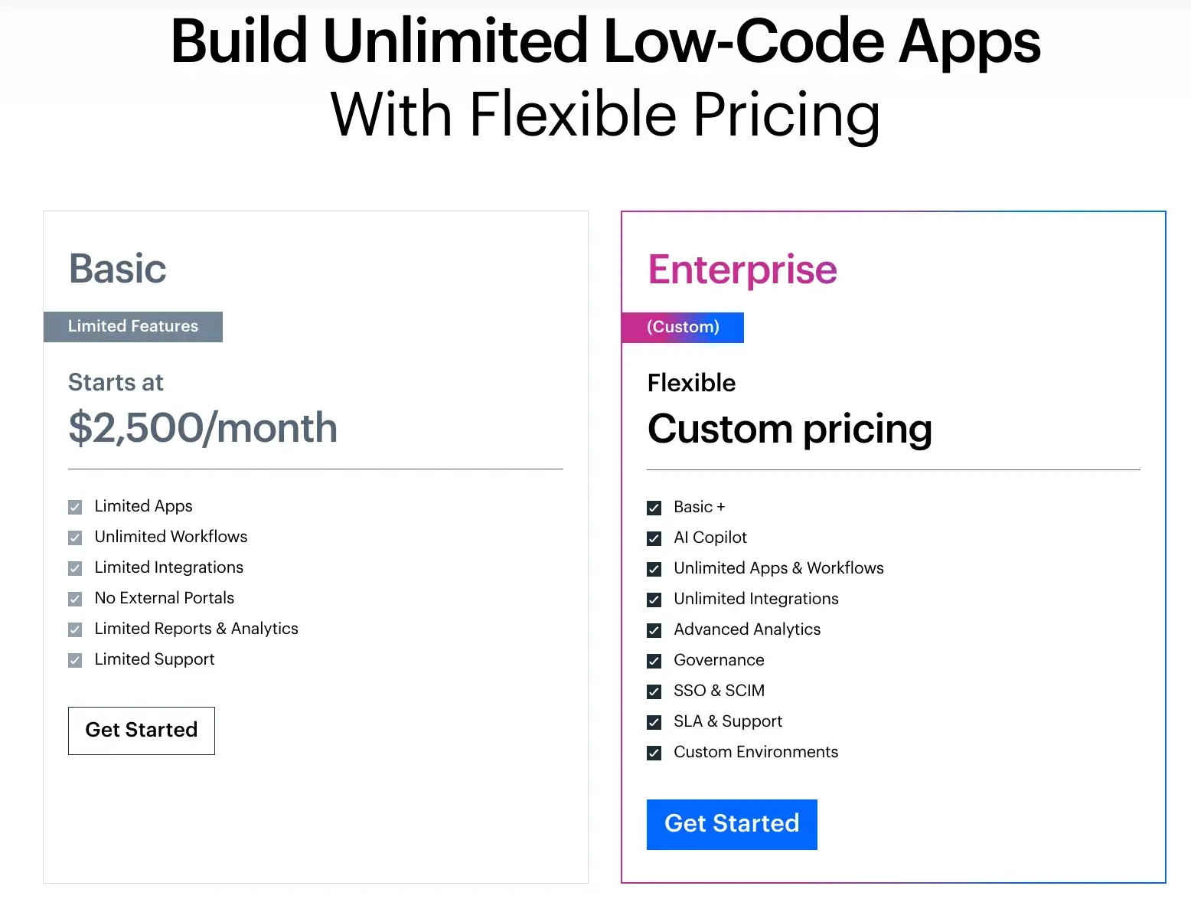
Task: Toggle the Unlimited Workflows checkbox
Action: pos(75,538)
